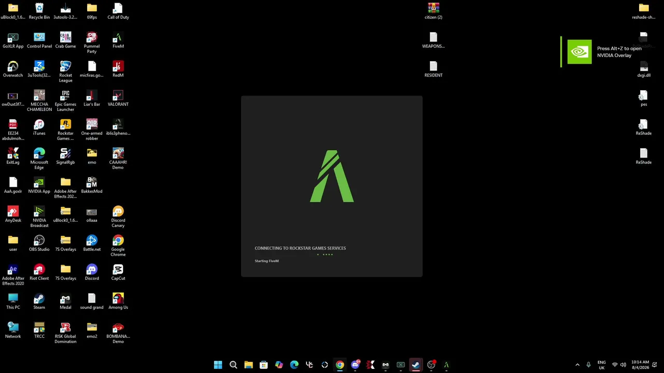Select the CapCut desktop icon
This screenshot has width=664, height=373.
118,272
